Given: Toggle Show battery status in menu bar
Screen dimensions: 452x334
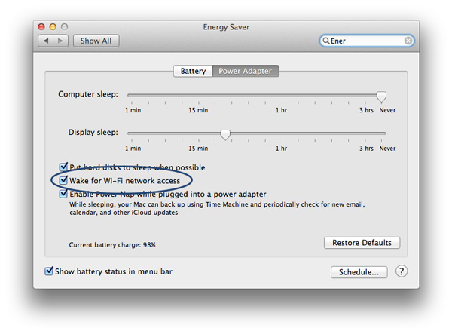Looking at the screenshot, I should (x=49, y=271).
